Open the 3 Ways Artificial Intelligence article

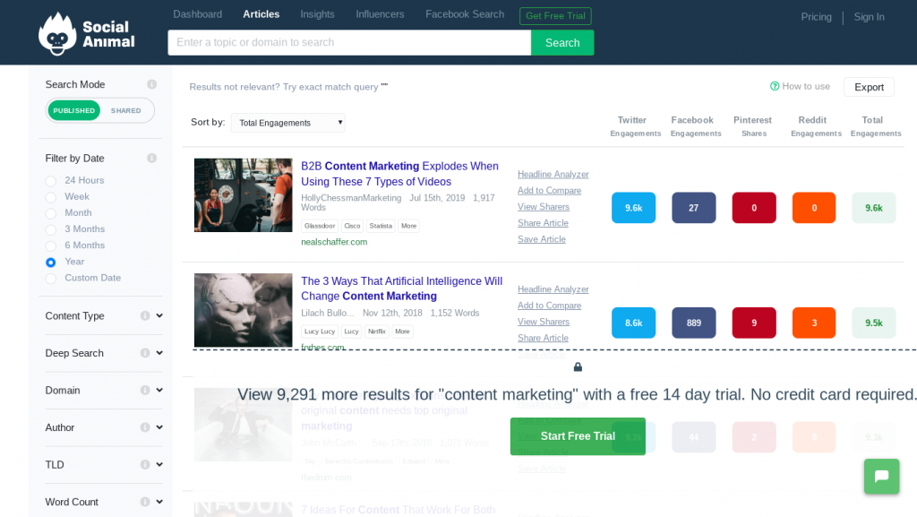(x=402, y=289)
